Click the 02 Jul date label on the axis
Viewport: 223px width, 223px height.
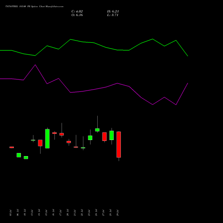pyautogui.click(x=10, y=213)
